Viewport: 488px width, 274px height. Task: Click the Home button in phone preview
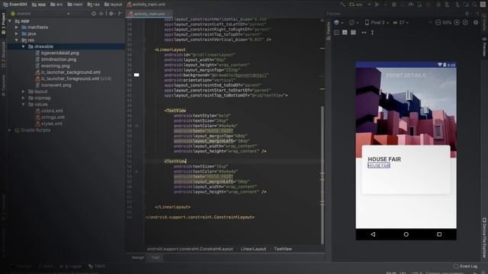tap(406, 234)
